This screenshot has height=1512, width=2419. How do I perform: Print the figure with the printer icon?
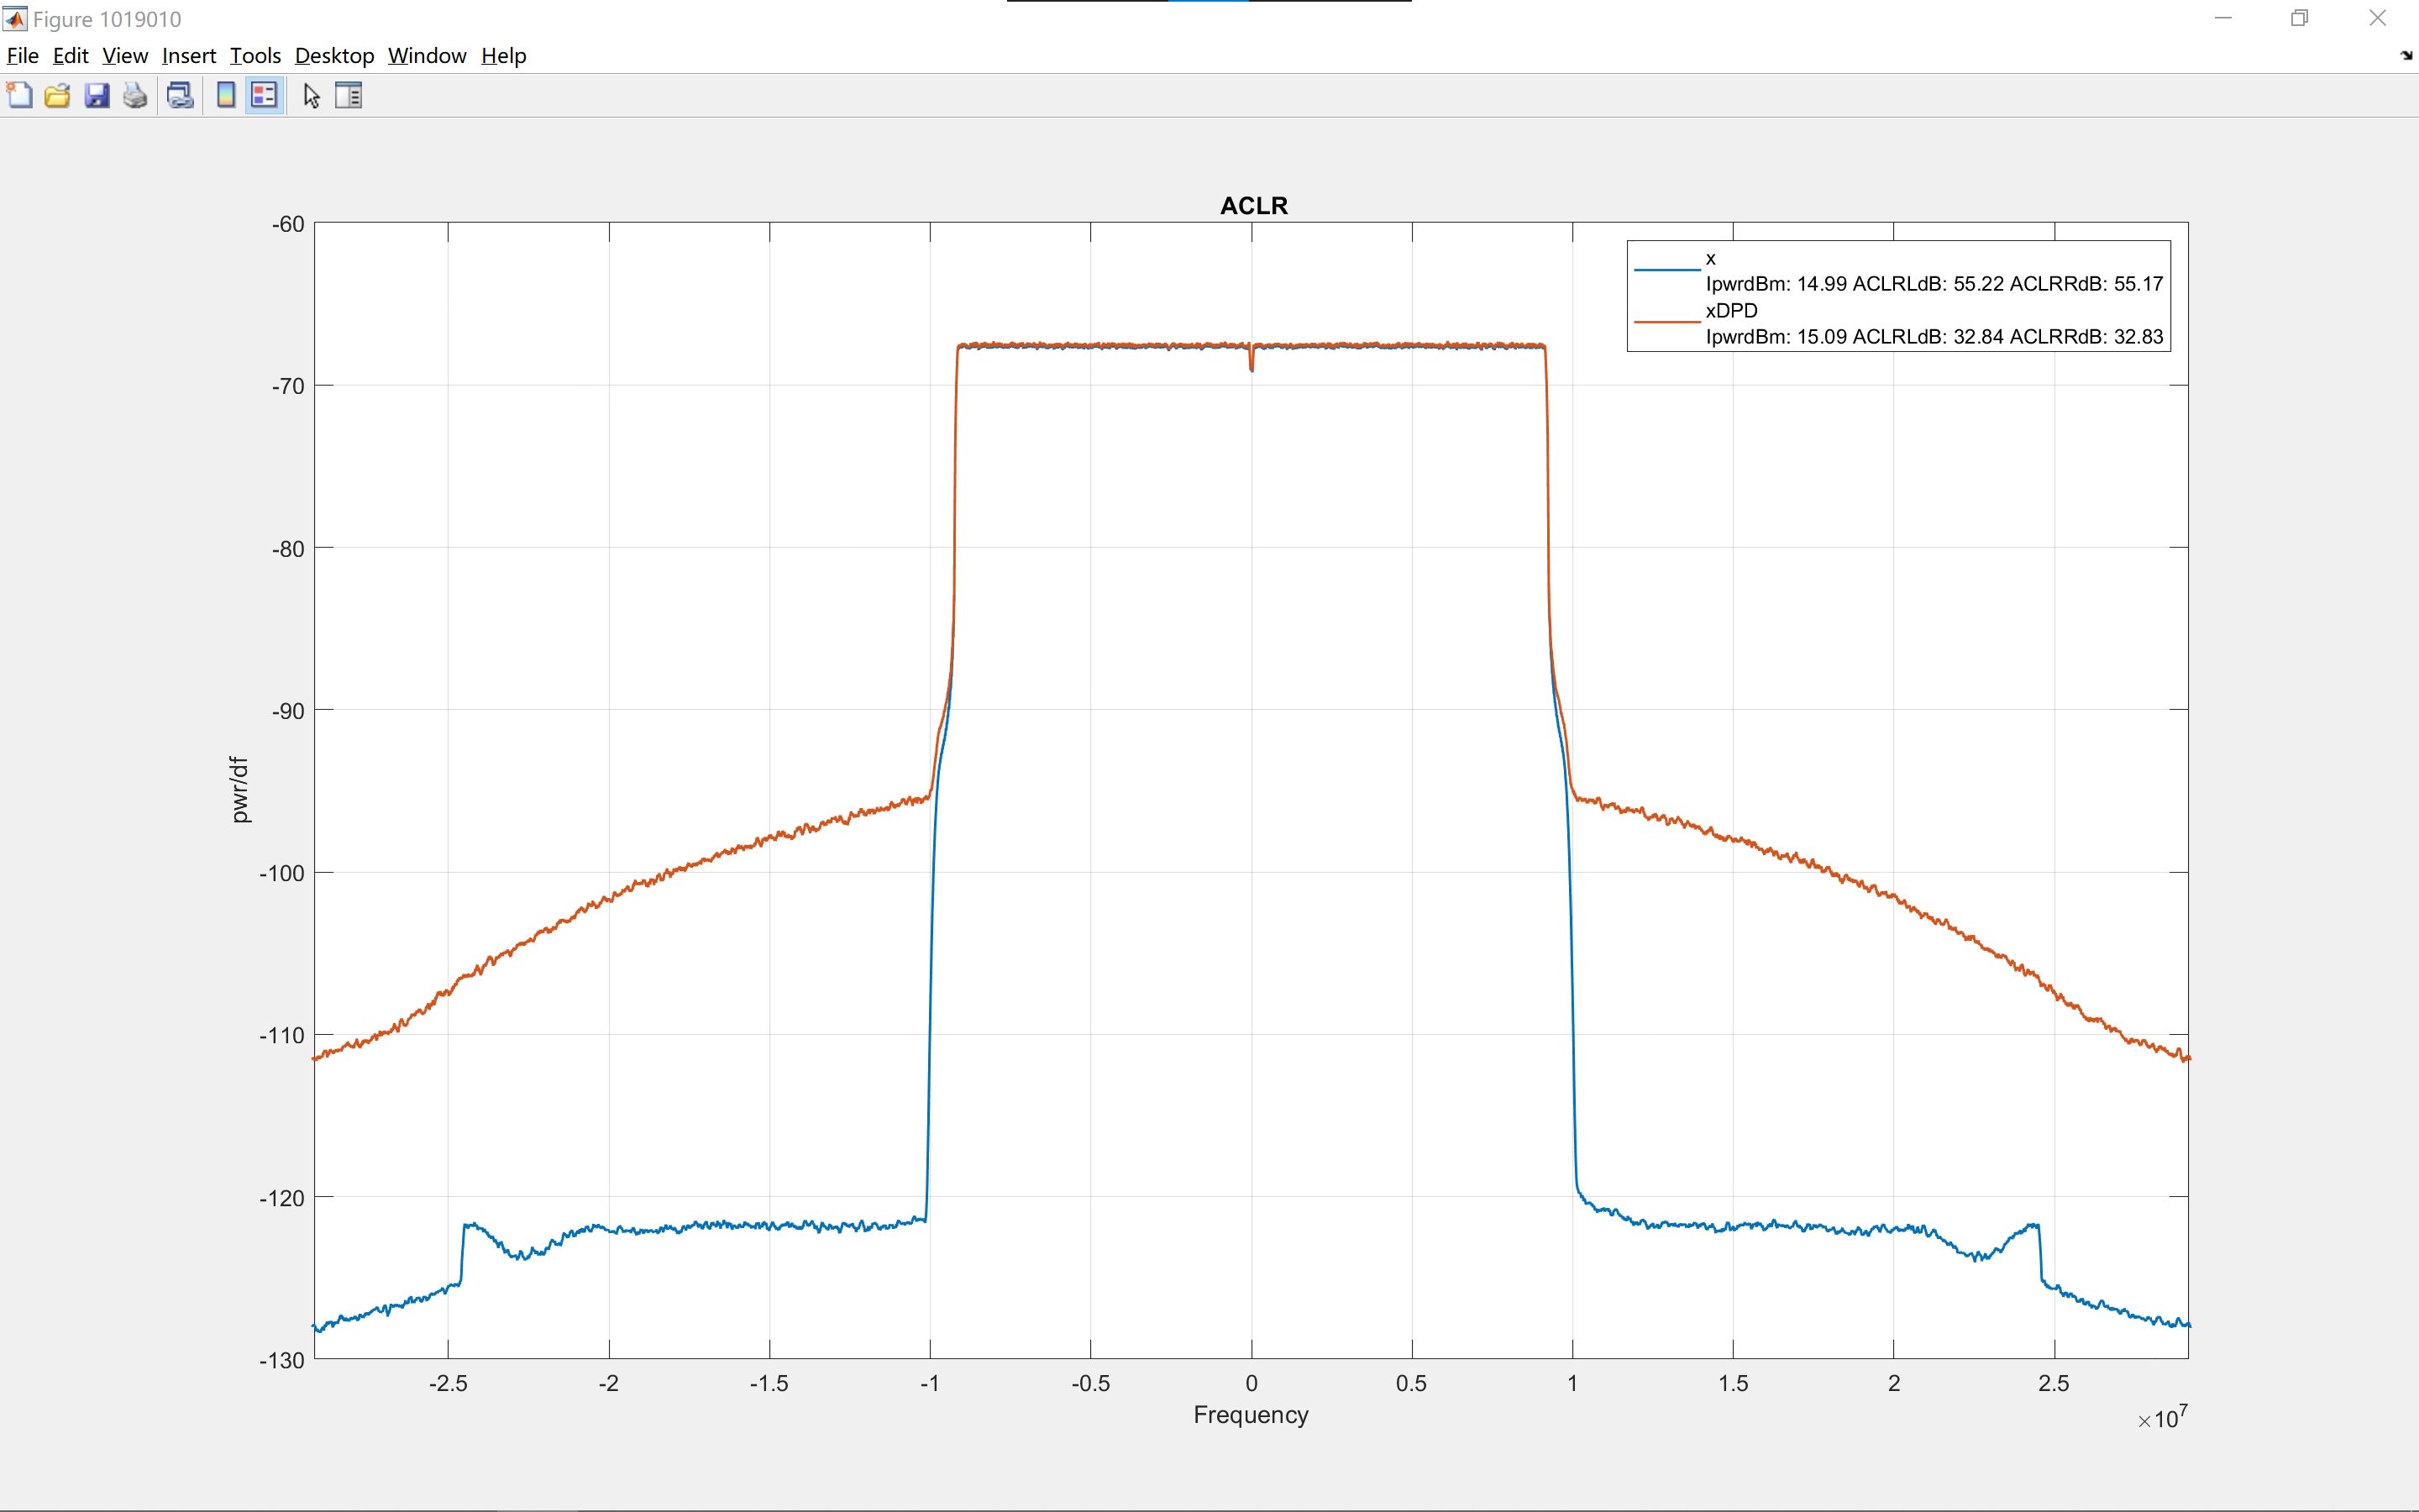(x=135, y=96)
